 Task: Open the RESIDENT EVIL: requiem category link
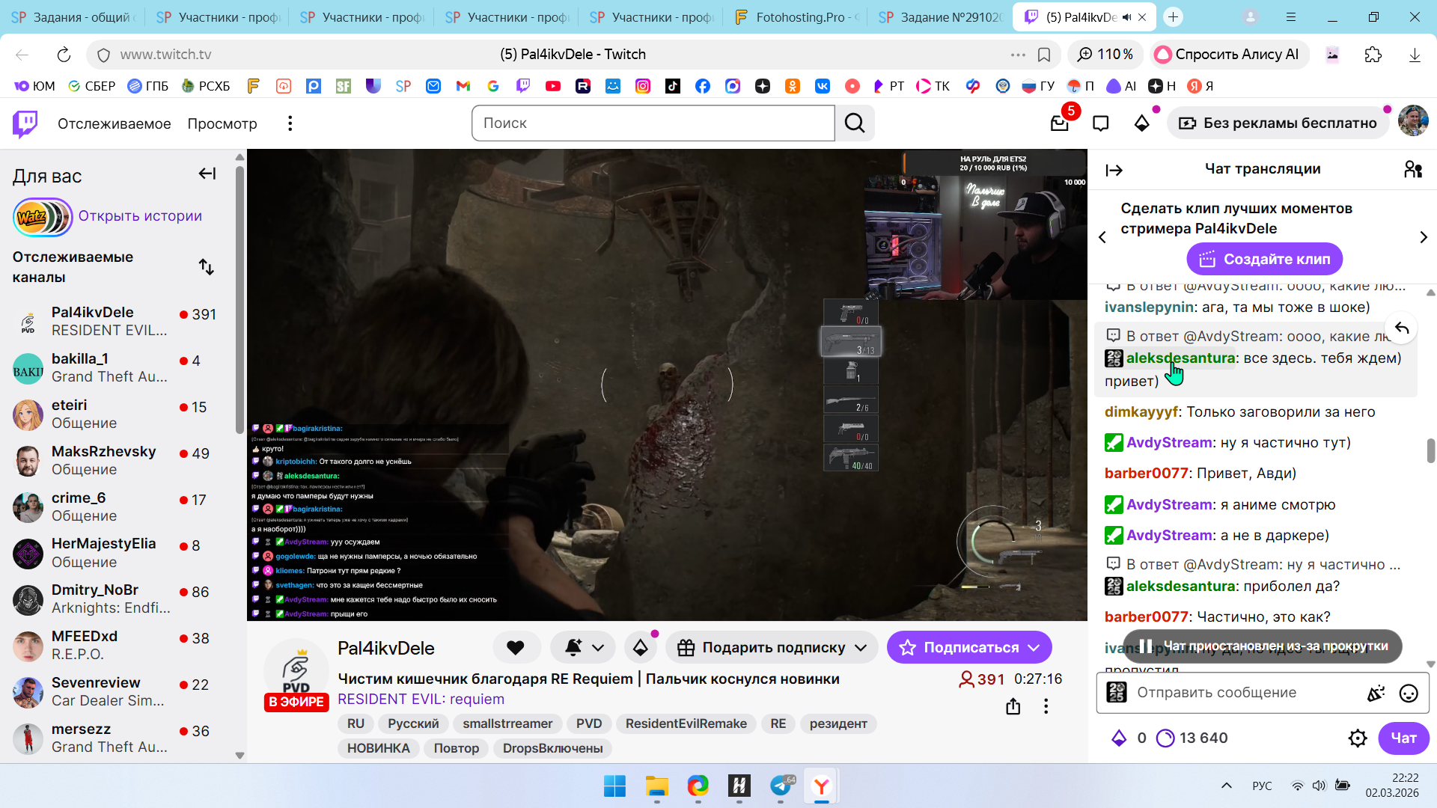421,699
